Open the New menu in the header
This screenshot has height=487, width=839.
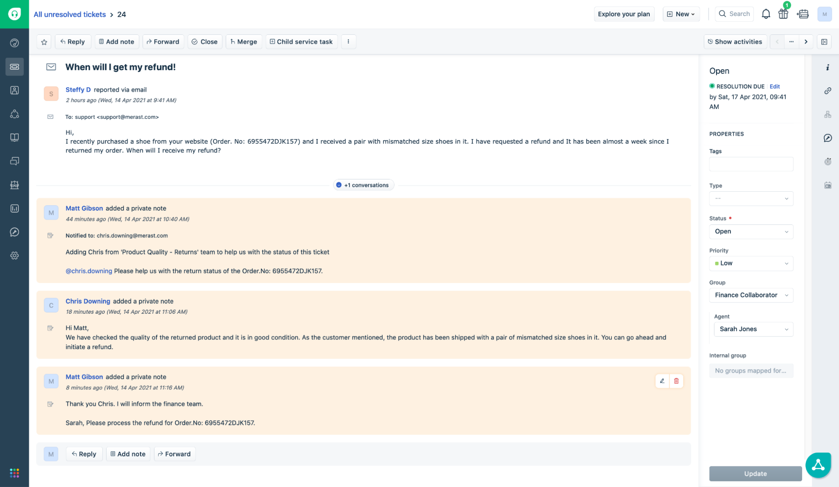pos(681,13)
